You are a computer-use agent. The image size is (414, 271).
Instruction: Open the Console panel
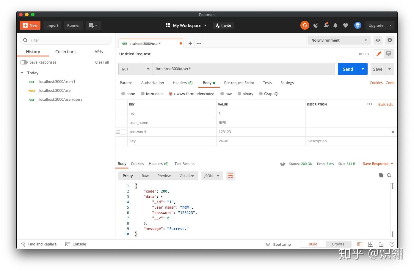[x=76, y=244]
